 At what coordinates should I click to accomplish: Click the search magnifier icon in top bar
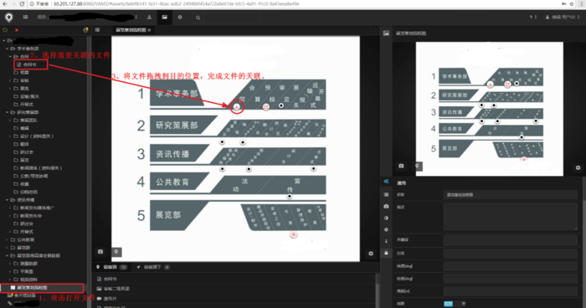tap(198, 18)
